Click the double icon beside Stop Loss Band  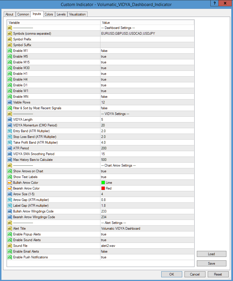pyautogui.click(x=10, y=137)
